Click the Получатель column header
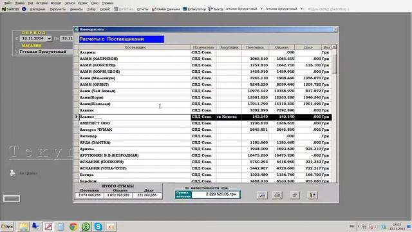The width and height of the screenshot is (412, 232). [203, 47]
